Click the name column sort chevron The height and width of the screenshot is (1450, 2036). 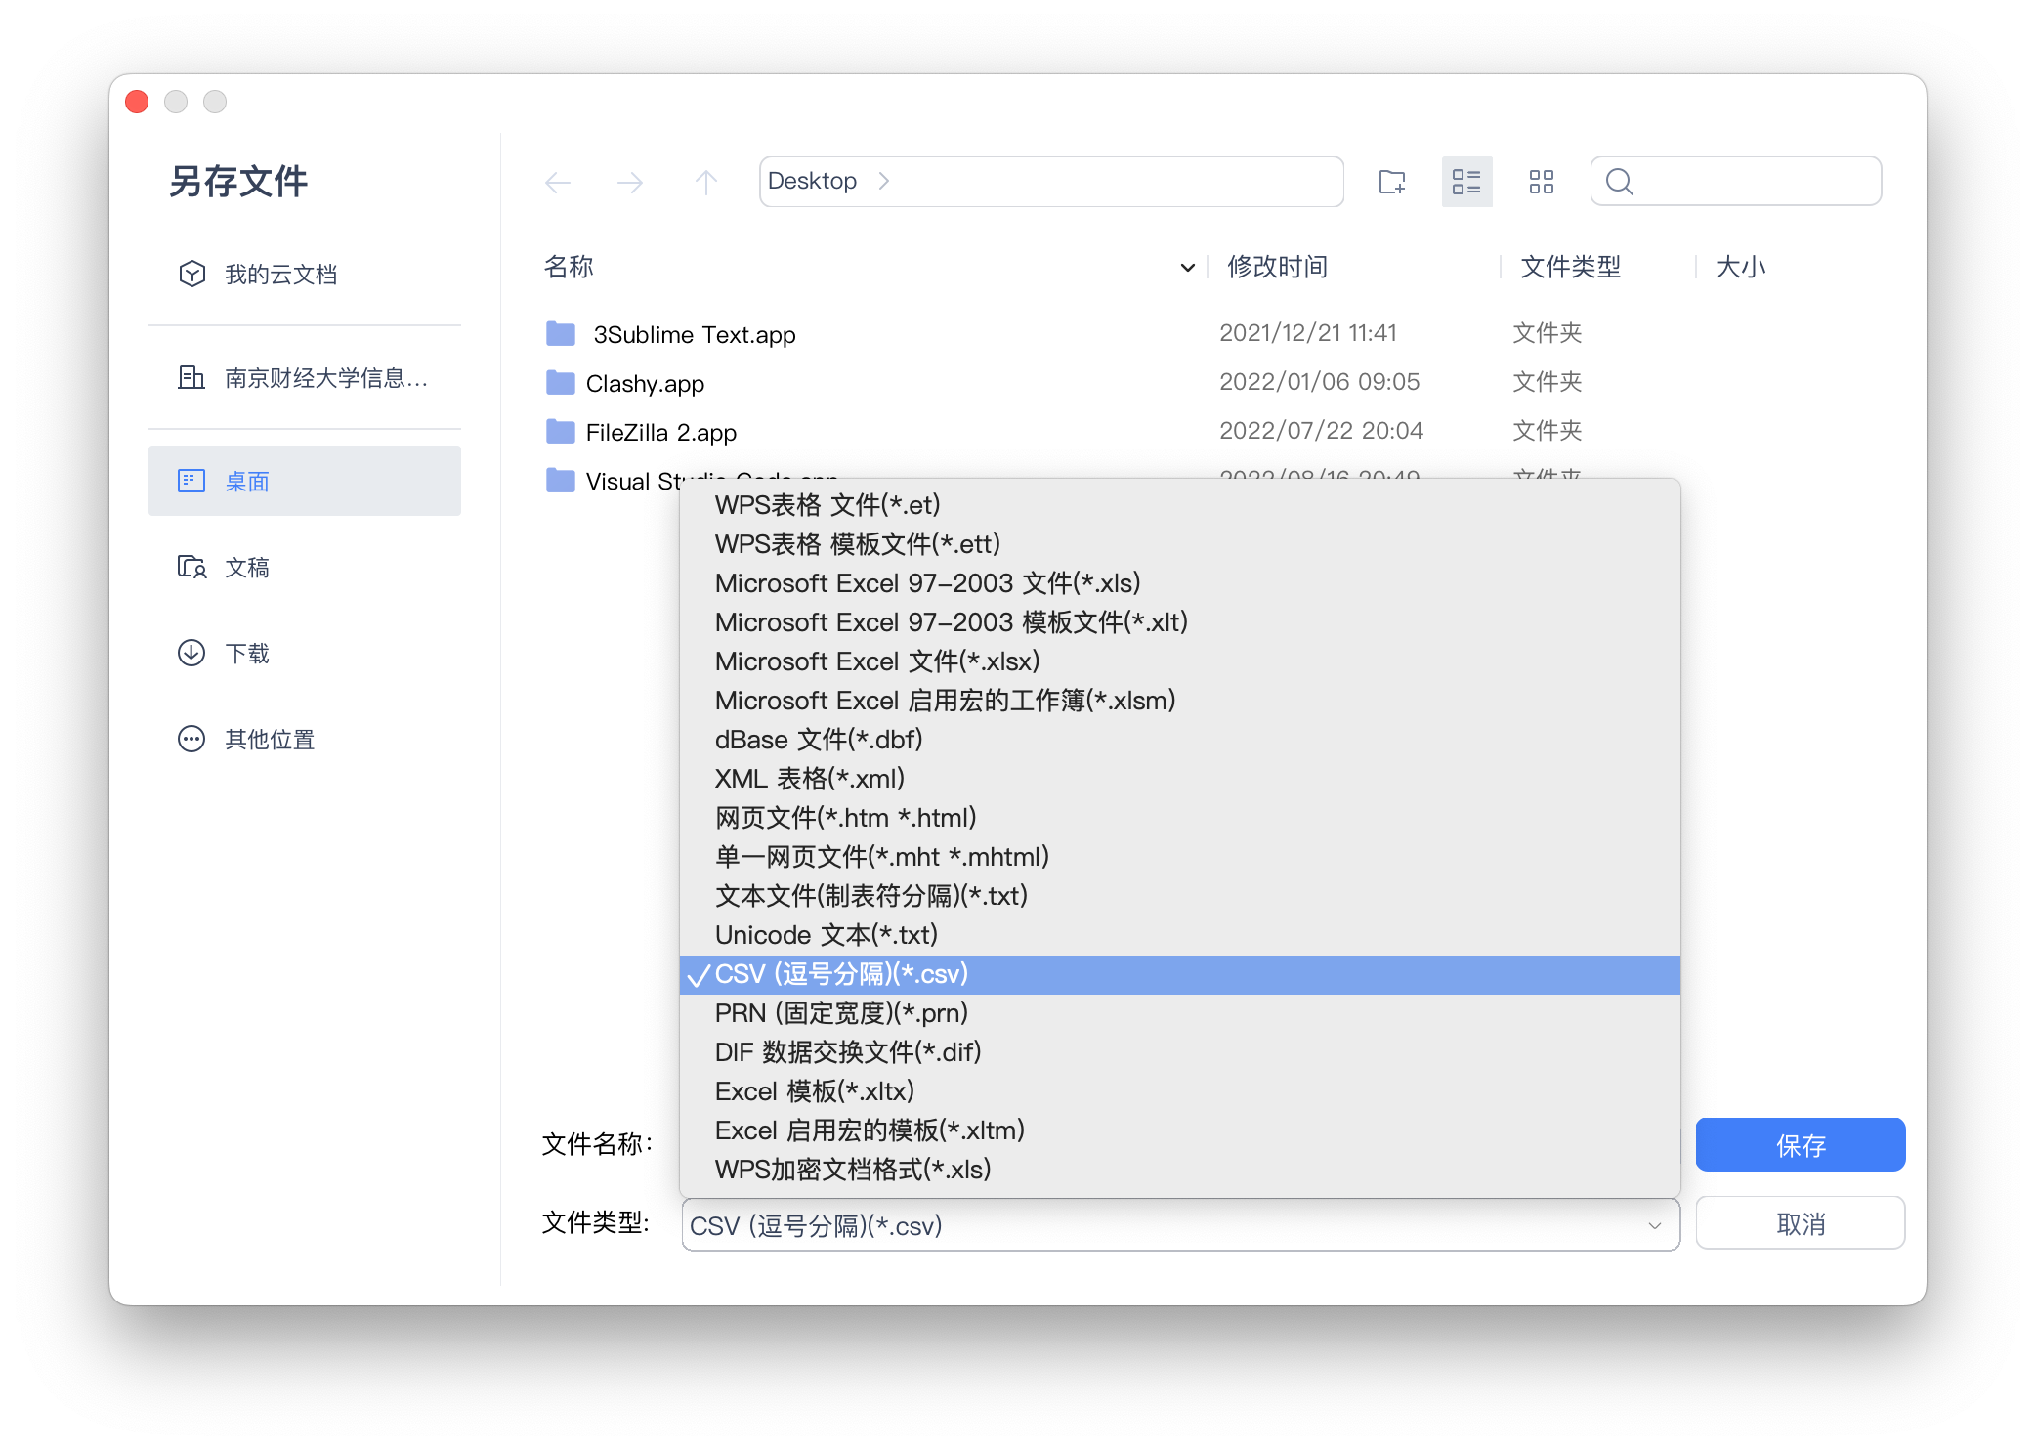1187,268
